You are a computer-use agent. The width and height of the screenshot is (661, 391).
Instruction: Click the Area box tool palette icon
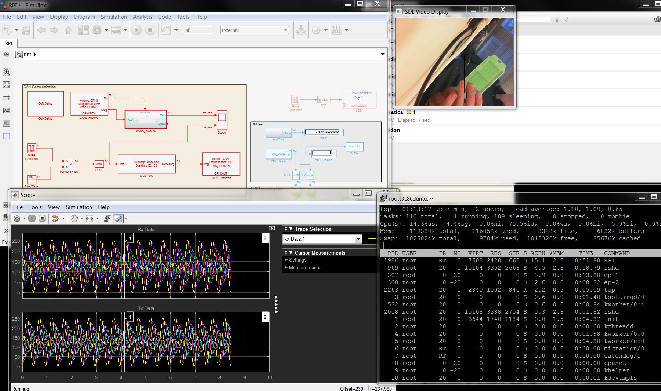coord(7,136)
